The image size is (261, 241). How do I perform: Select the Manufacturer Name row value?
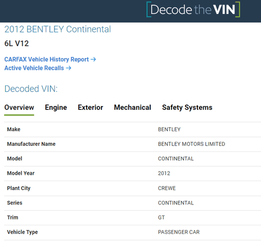coord(191,144)
